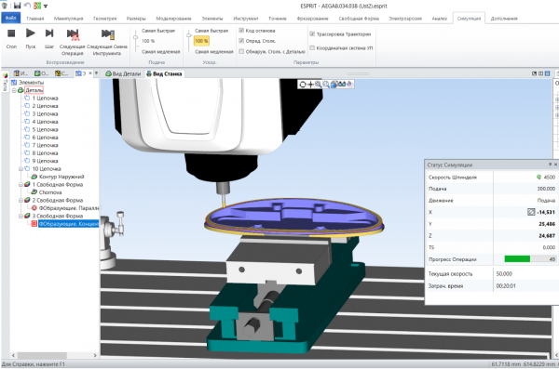559x369 pixels.
Task: Click the Стоп simulation icon
Action: point(11,33)
